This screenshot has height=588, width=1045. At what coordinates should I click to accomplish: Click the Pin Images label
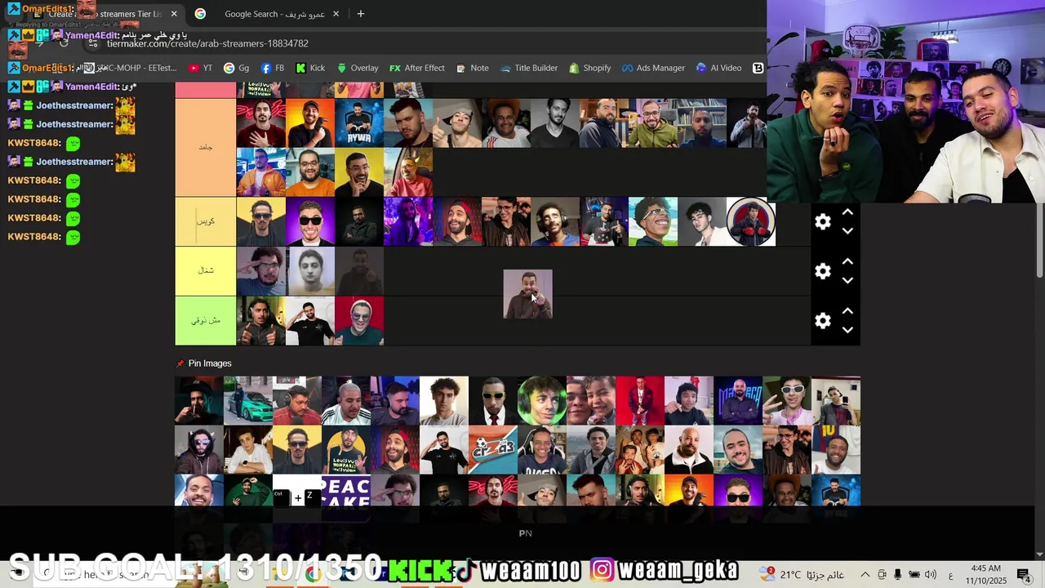[210, 363]
